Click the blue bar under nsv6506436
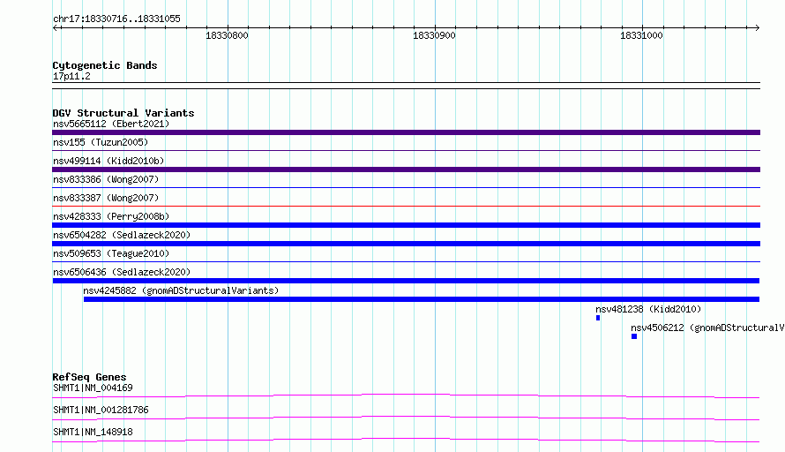Viewport: 785px width, 452px height. pos(406,281)
